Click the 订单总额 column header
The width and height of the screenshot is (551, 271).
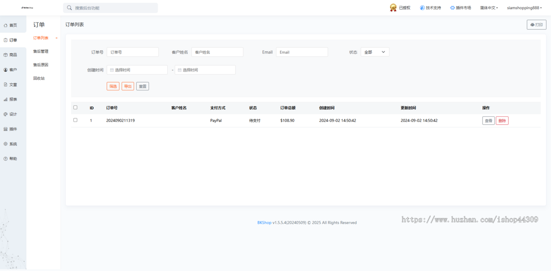pyautogui.click(x=288, y=108)
